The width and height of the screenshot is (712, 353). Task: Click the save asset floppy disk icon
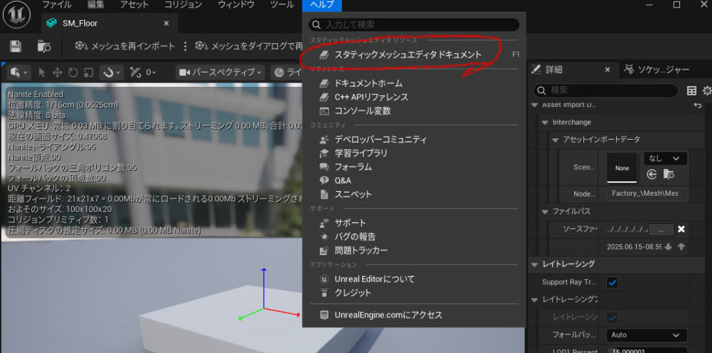(15, 46)
